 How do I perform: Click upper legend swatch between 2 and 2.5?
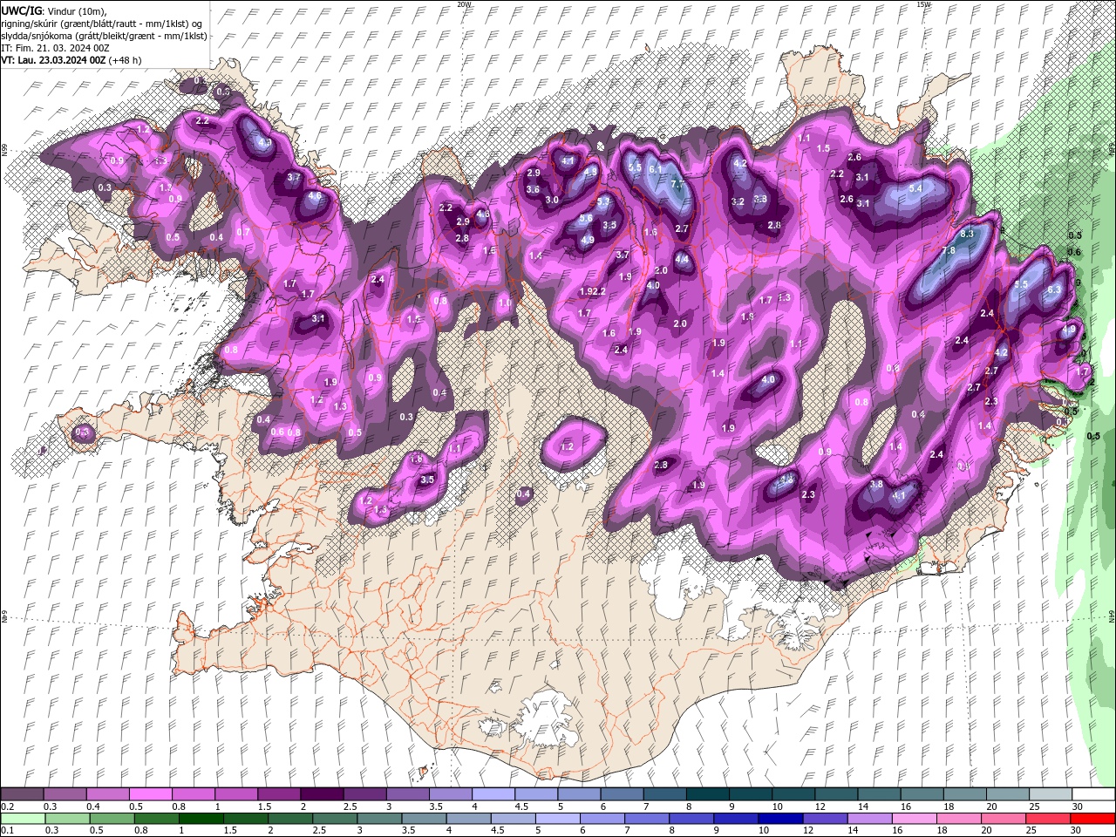(x=322, y=794)
